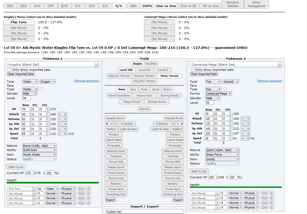Select the Doubles battle format
The image size is (307, 214).
(151, 63)
